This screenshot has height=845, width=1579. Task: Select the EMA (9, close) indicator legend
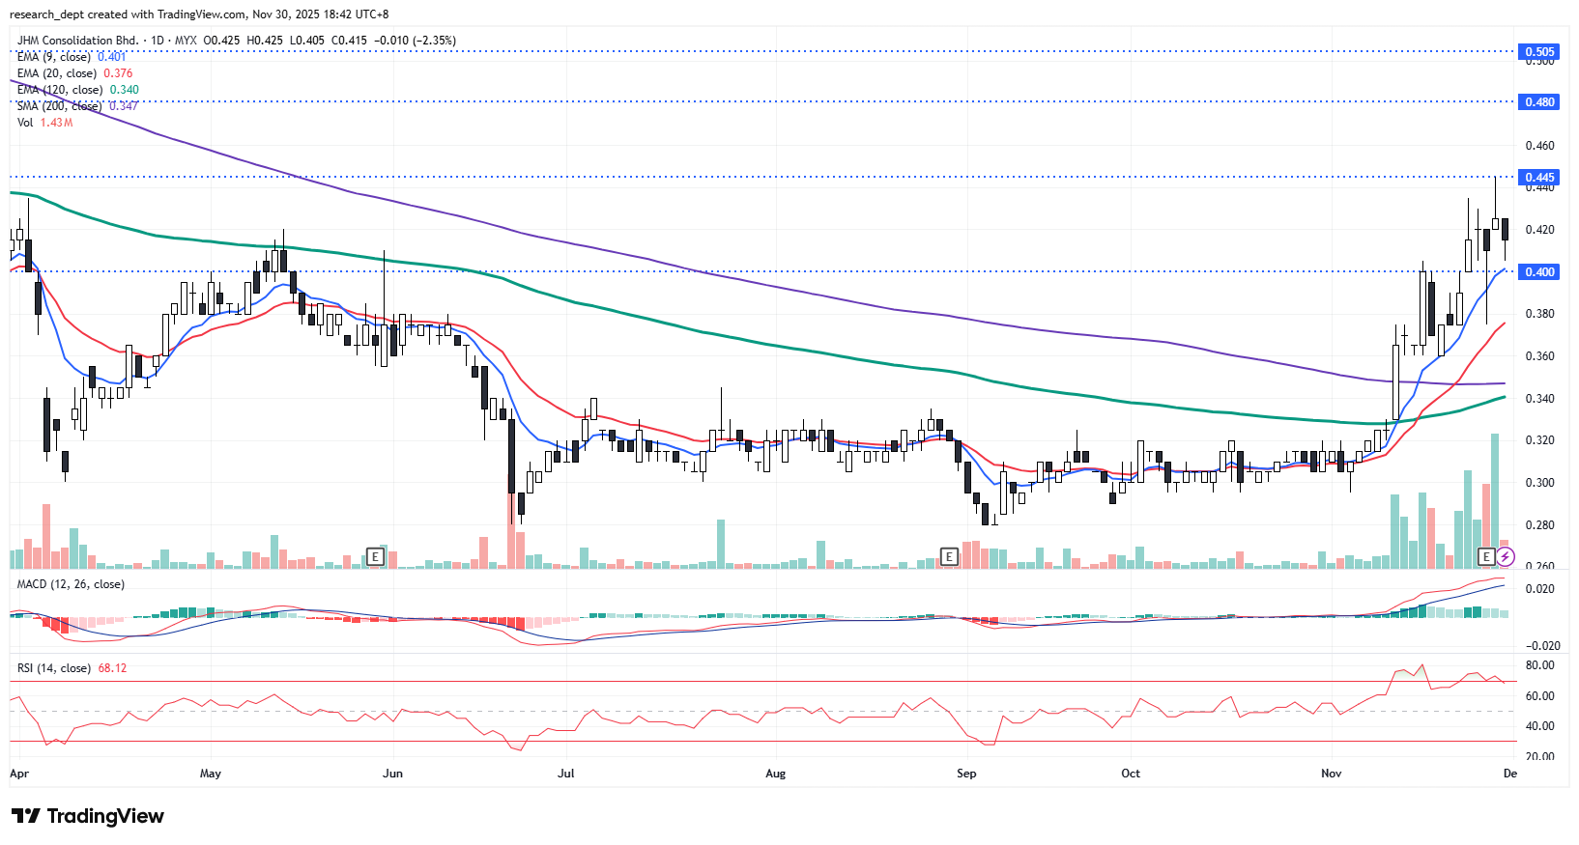pyautogui.click(x=56, y=57)
